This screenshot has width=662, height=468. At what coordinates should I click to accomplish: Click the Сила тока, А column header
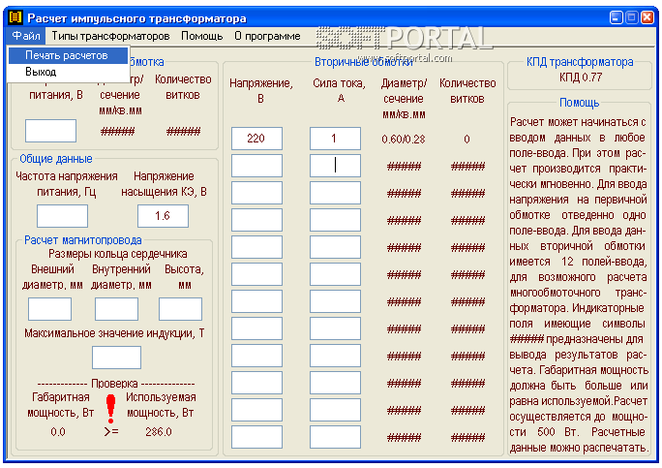point(339,91)
